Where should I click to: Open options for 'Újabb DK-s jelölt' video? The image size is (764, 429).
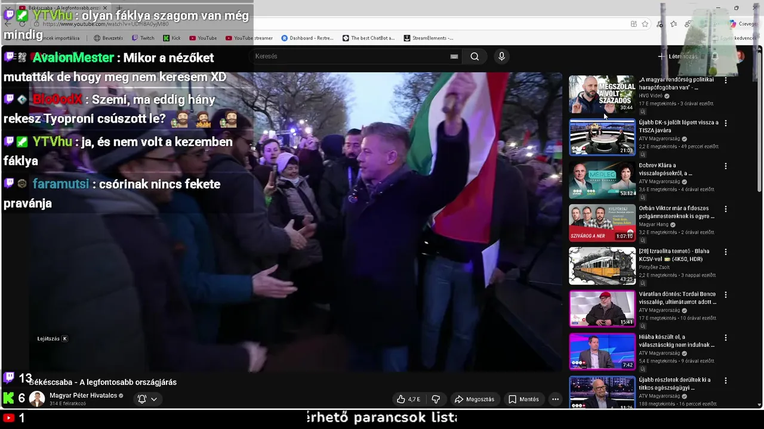(x=725, y=123)
